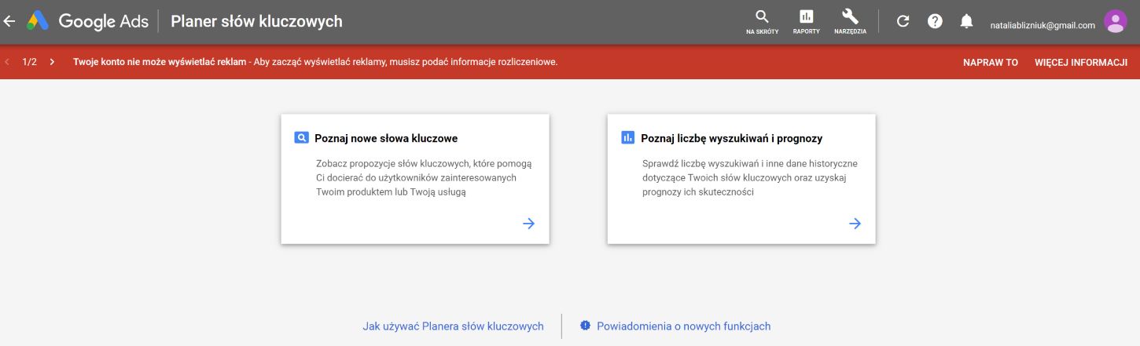Screen dimensions: 1140x346
Task: Open Powiadomienia o nowych funkcjach link
Action: click(683, 326)
